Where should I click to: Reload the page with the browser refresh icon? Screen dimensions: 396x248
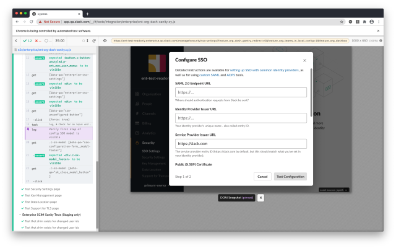point(32,22)
